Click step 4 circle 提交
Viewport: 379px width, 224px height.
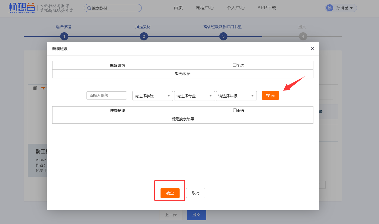click(x=303, y=37)
